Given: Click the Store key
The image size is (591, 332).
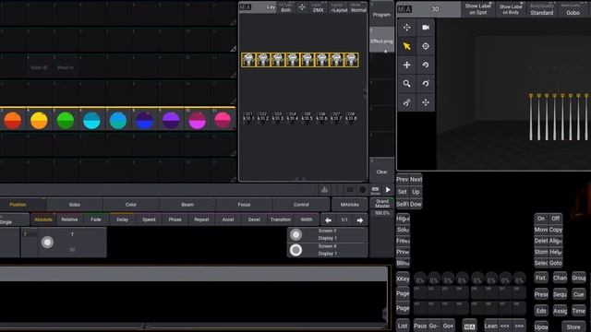Looking at the screenshot, I should click(573, 326).
